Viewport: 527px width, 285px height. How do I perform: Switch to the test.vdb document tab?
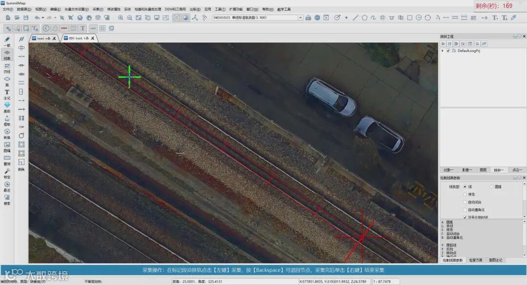point(43,39)
